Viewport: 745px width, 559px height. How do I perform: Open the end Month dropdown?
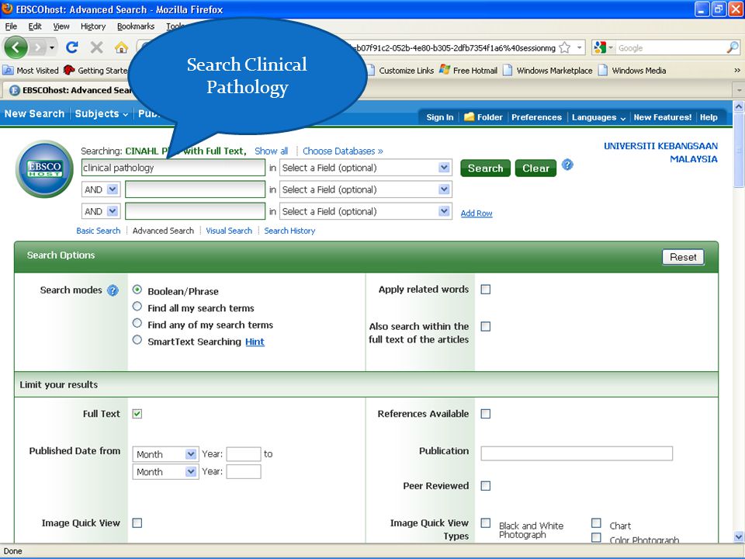165,472
